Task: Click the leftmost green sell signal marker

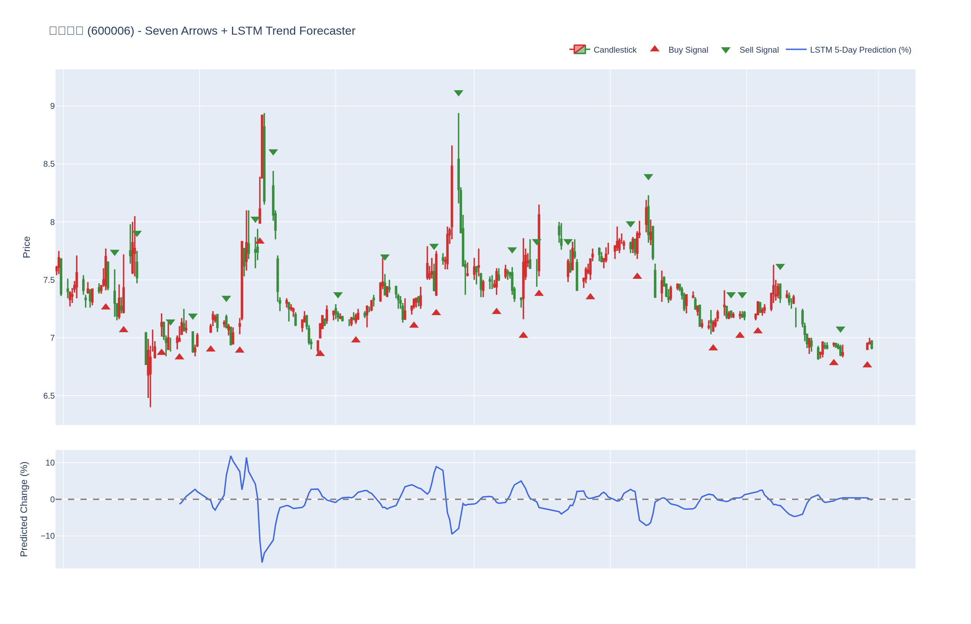Action: 115,253
